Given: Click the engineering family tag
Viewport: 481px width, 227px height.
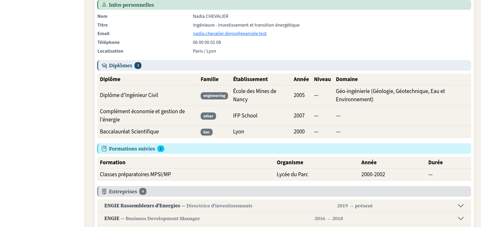Looking at the screenshot, I should pos(214,96).
